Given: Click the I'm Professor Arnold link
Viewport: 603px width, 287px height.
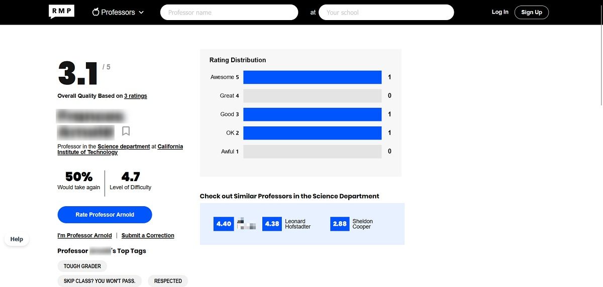Looking at the screenshot, I should click(x=85, y=235).
